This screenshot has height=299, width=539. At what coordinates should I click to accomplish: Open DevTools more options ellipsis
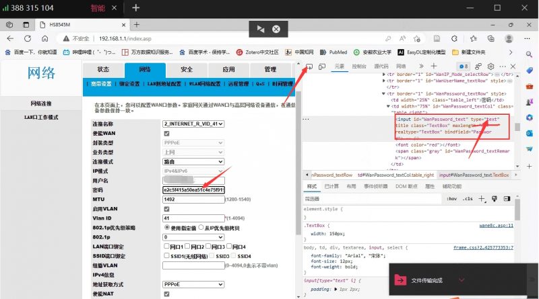click(503, 66)
